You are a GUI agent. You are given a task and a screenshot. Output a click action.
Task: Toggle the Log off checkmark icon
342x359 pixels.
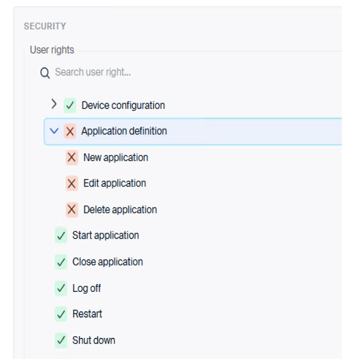pyautogui.click(x=61, y=289)
